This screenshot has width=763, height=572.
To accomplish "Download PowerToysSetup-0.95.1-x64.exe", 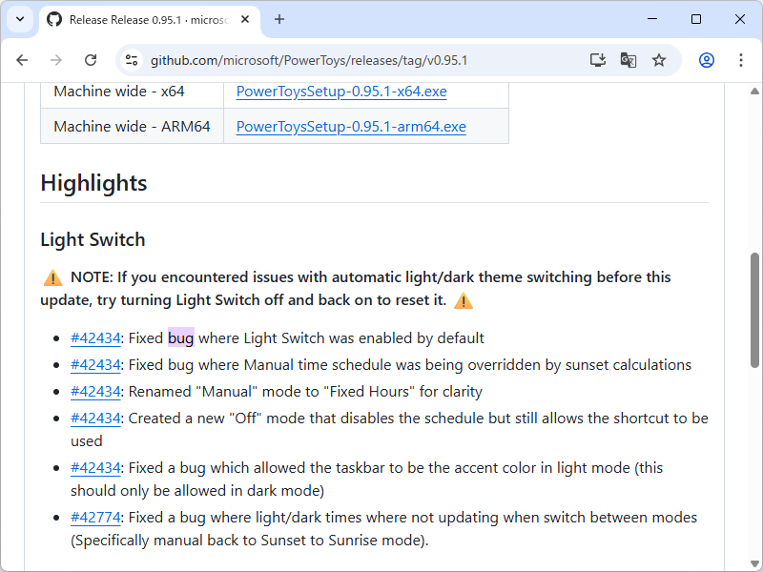I will coord(341,92).
